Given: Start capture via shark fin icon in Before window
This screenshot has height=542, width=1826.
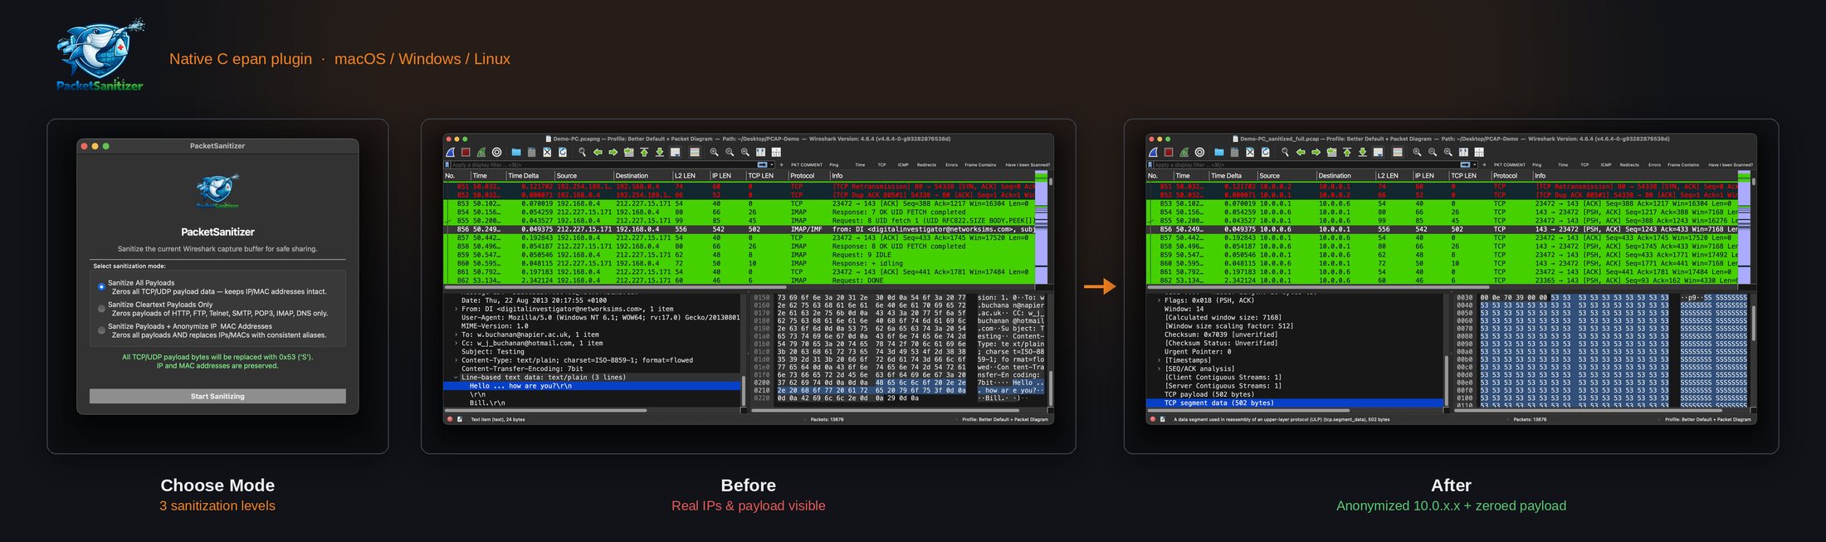Looking at the screenshot, I should pos(450,152).
